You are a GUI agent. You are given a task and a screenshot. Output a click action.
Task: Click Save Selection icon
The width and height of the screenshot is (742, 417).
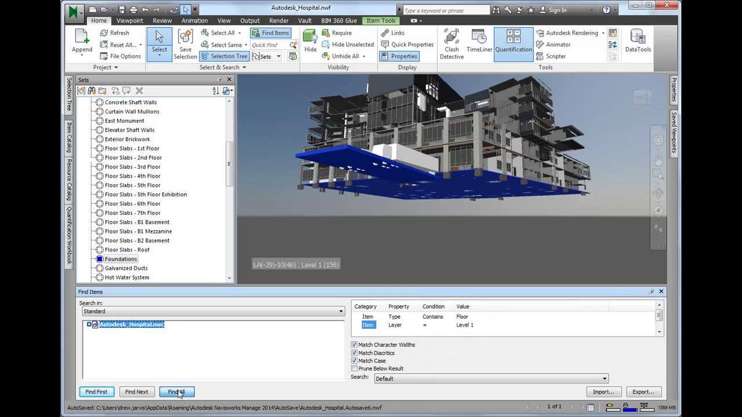tap(185, 37)
